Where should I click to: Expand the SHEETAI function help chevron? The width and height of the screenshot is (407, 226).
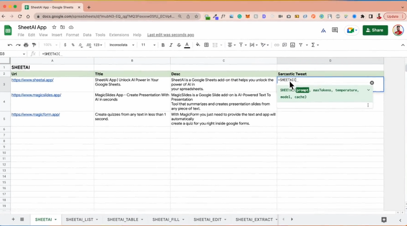pyautogui.click(x=368, y=90)
